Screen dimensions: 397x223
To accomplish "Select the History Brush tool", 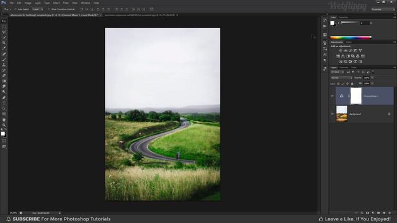I will coord(4,70).
